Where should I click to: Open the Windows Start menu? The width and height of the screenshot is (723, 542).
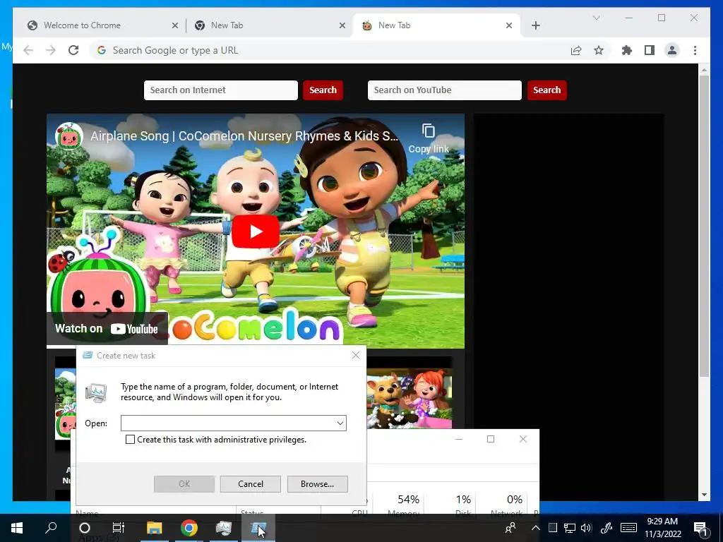tap(17, 528)
